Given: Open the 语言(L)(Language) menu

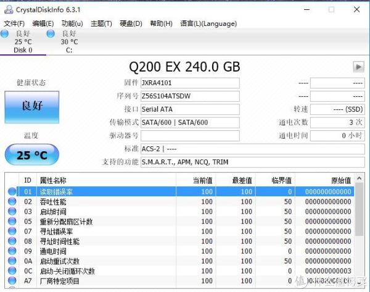Looking at the screenshot, I should click(x=199, y=23).
